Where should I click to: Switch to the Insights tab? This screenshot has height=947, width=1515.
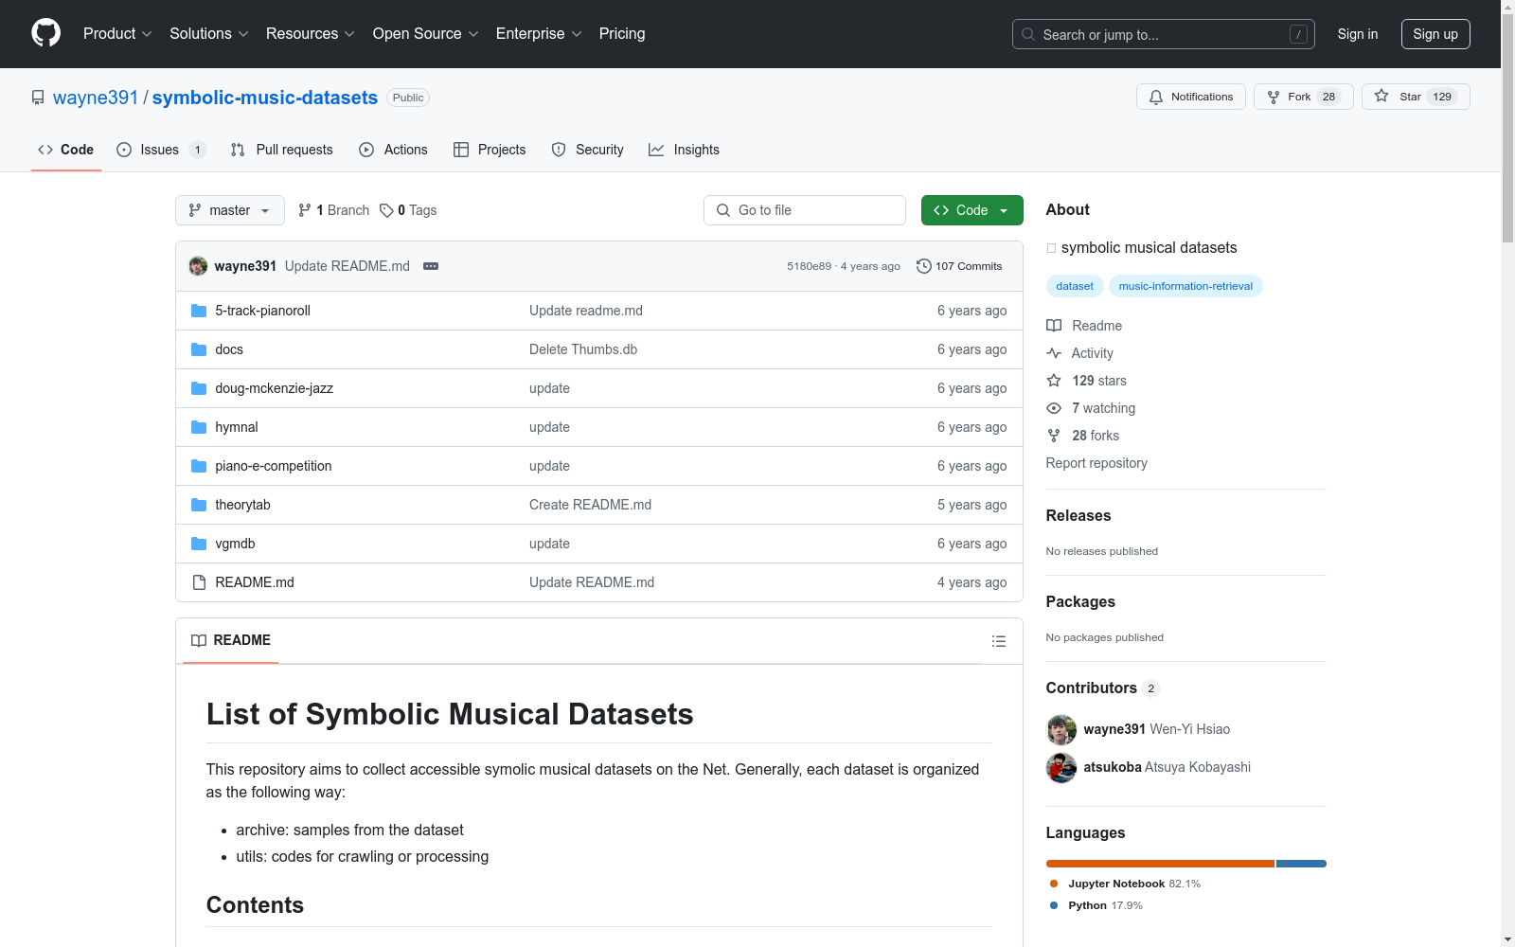point(684,150)
